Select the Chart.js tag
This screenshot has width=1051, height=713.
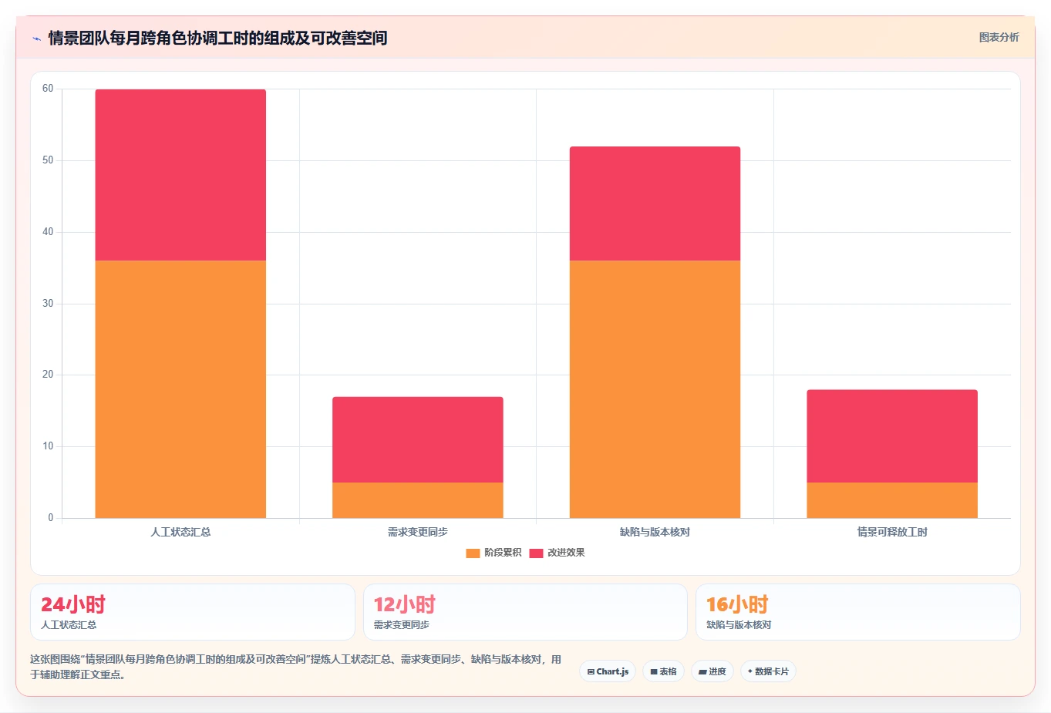tap(608, 671)
